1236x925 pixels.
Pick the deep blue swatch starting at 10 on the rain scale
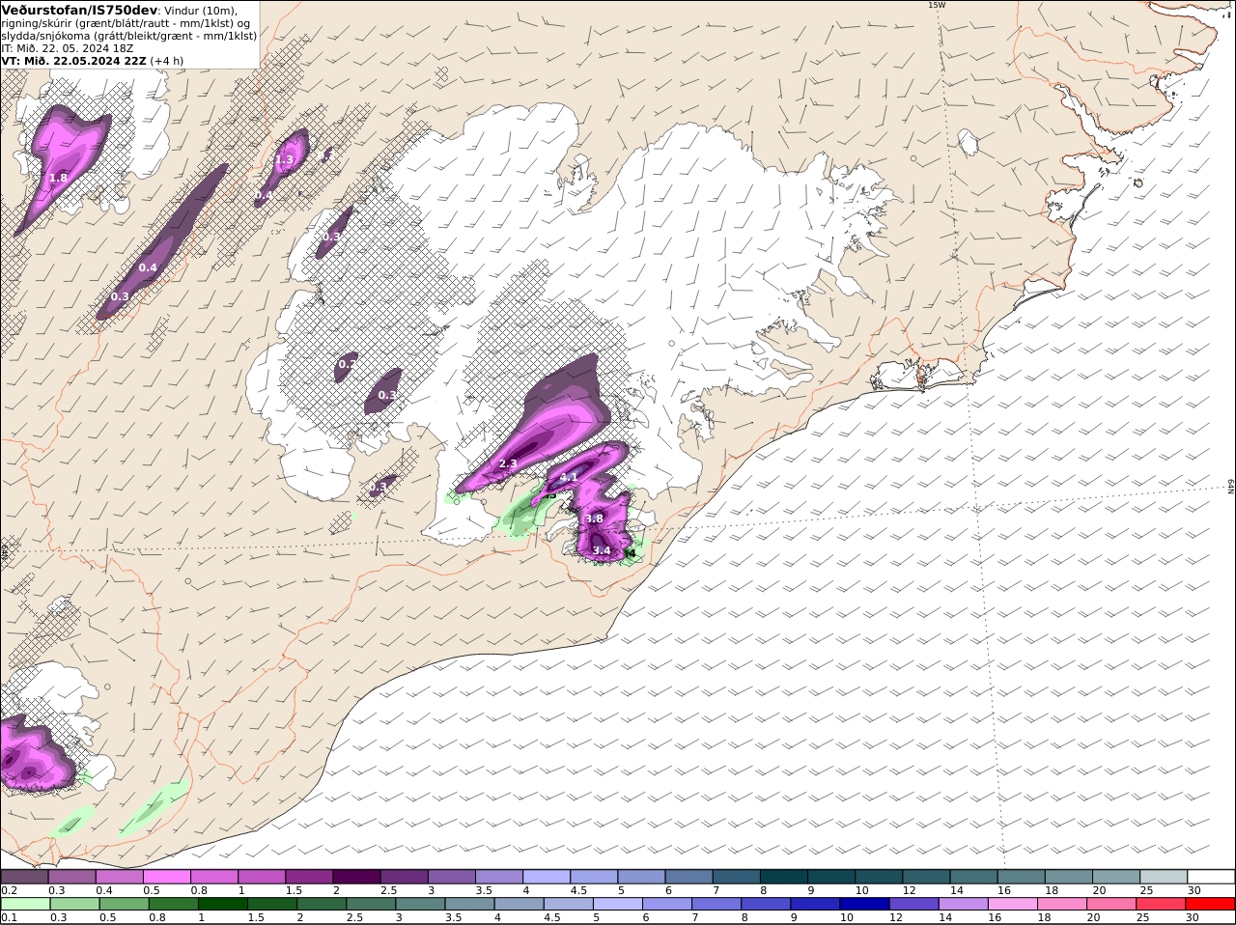click(x=864, y=905)
